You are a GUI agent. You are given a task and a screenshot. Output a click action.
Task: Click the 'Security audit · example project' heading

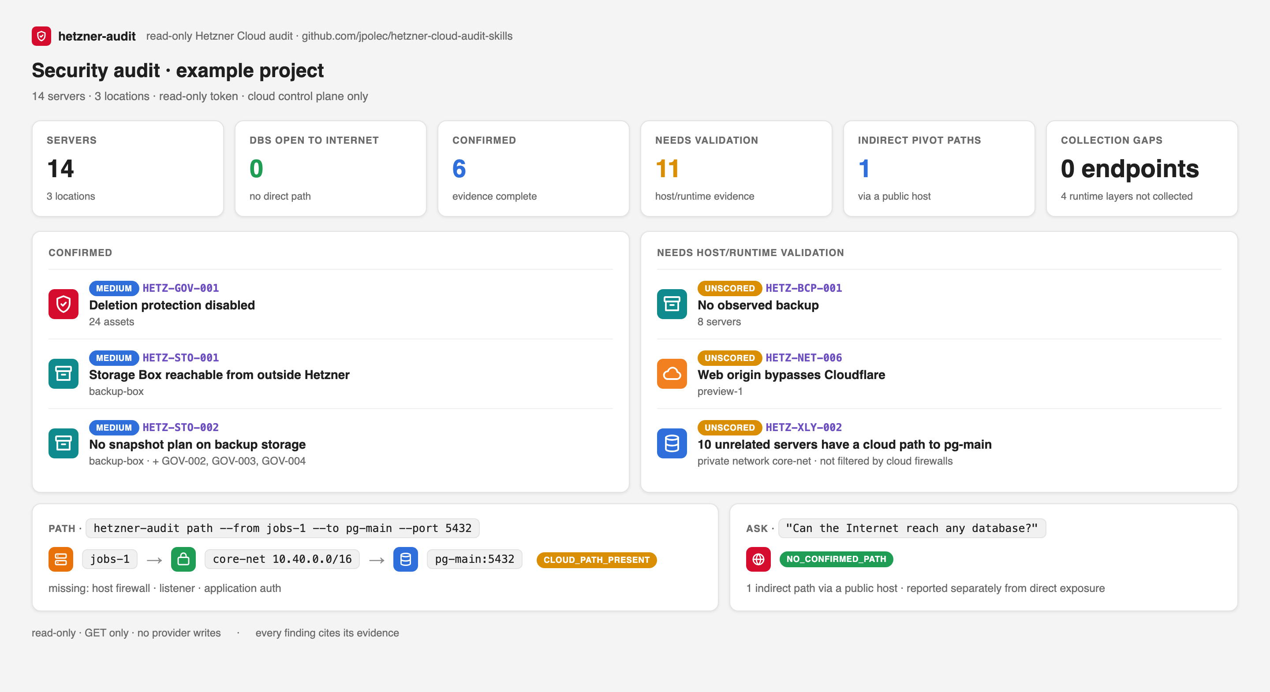[x=177, y=71]
